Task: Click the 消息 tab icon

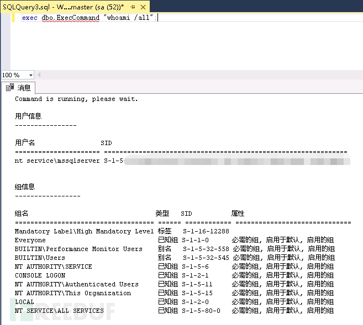Action: [10, 88]
